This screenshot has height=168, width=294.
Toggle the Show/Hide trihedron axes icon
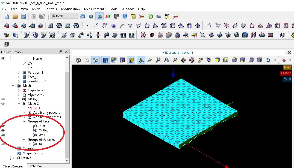[141, 60]
